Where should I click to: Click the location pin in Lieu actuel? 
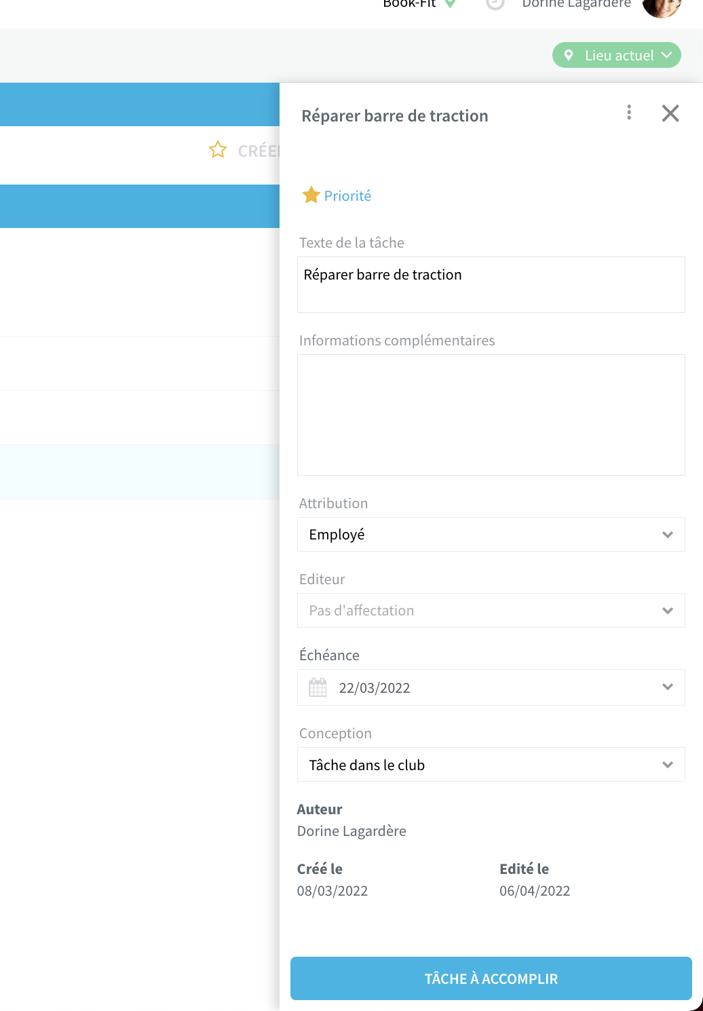click(569, 55)
